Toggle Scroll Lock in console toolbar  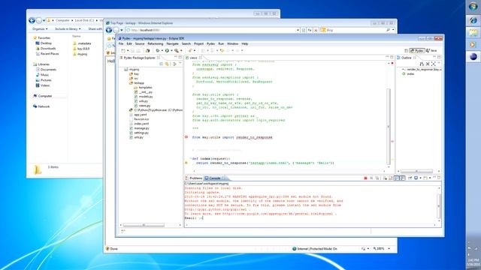coord(391,178)
